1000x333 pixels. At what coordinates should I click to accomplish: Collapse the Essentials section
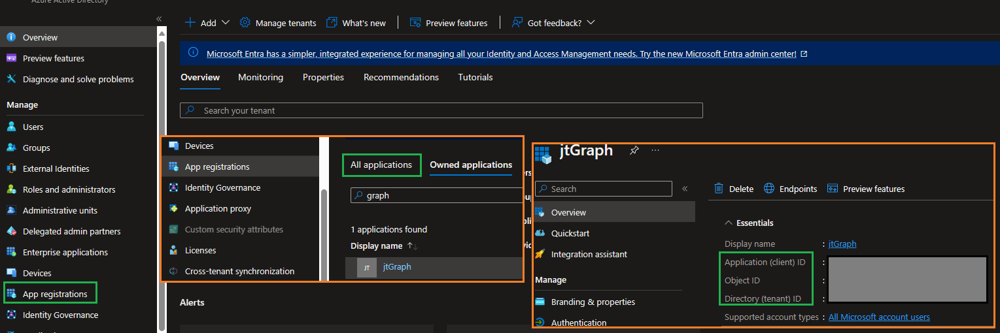[x=749, y=223]
